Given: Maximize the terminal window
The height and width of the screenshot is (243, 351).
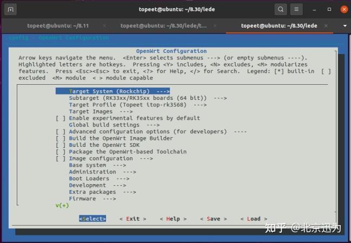Looking at the screenshot, I should click(x=329, y=9).
